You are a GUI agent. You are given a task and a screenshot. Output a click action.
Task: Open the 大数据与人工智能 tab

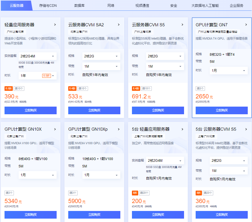205,6
